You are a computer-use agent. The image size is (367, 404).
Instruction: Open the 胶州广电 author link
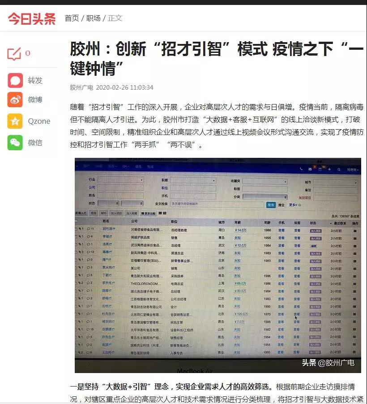(81, 87)
